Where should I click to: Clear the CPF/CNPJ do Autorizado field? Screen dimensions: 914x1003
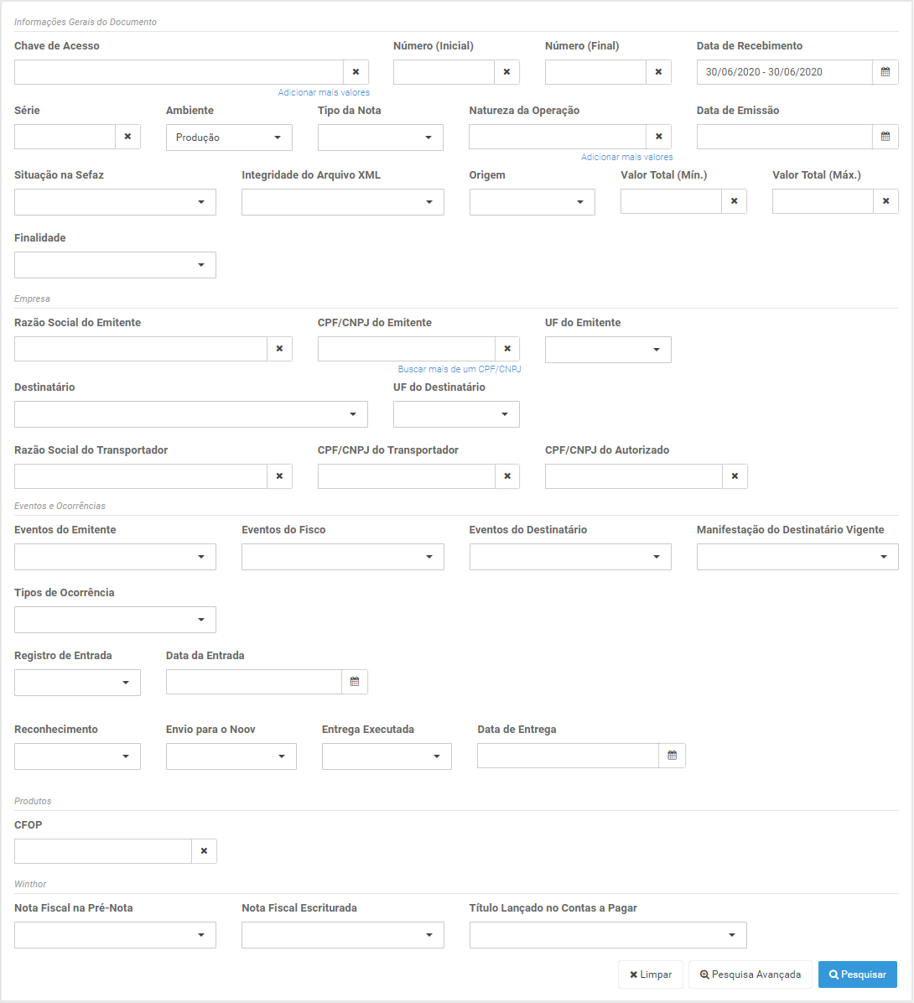[735, 476]
